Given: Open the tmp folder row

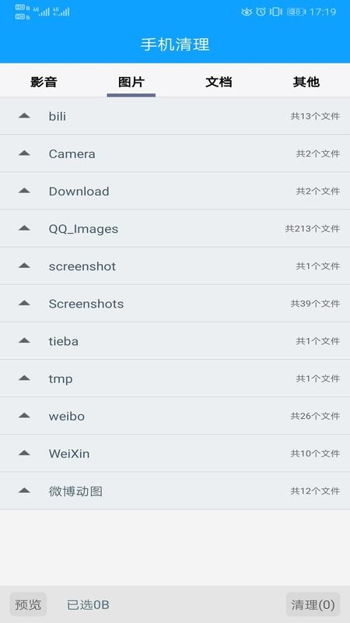Looking at the screenshot, I should click(175, 378).
